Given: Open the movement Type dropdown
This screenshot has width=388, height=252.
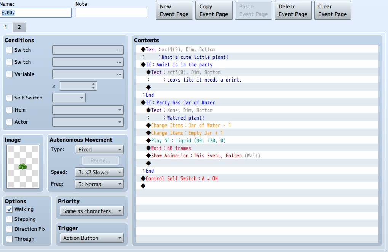Looking at the screenshot, I should pos(99,150).
